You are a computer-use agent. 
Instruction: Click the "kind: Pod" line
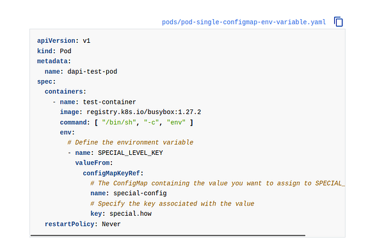coord(54,51)
